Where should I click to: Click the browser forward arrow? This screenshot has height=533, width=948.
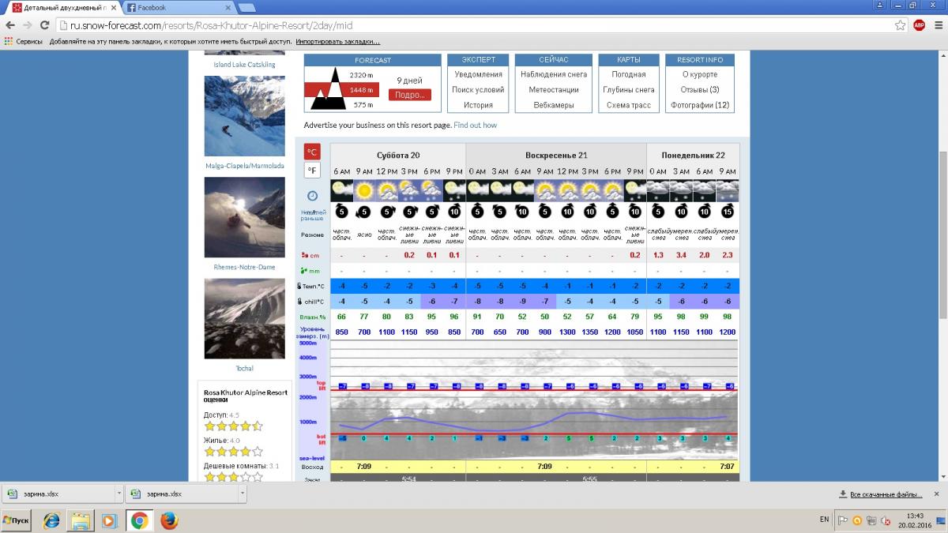(29, 25)
